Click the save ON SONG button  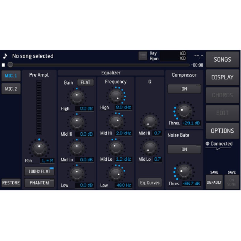[232, 182]
